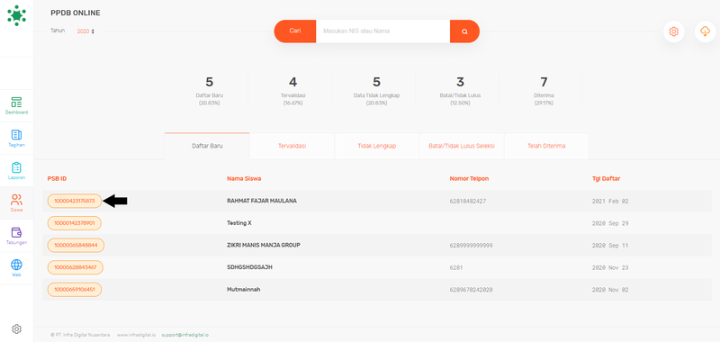Focus the Masukan NIS atau Nama field
Screen dimensions: 720x342
coord(383,31)
